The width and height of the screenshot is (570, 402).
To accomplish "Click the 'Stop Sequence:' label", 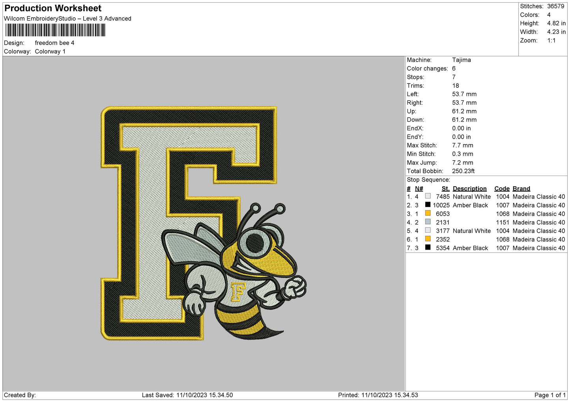I will coord(428,180).
